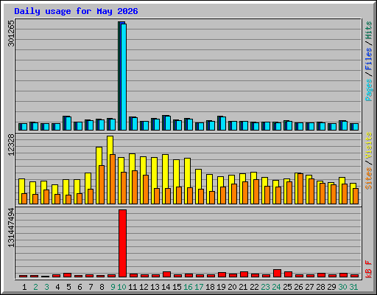Select day label 20

[232, 287]
